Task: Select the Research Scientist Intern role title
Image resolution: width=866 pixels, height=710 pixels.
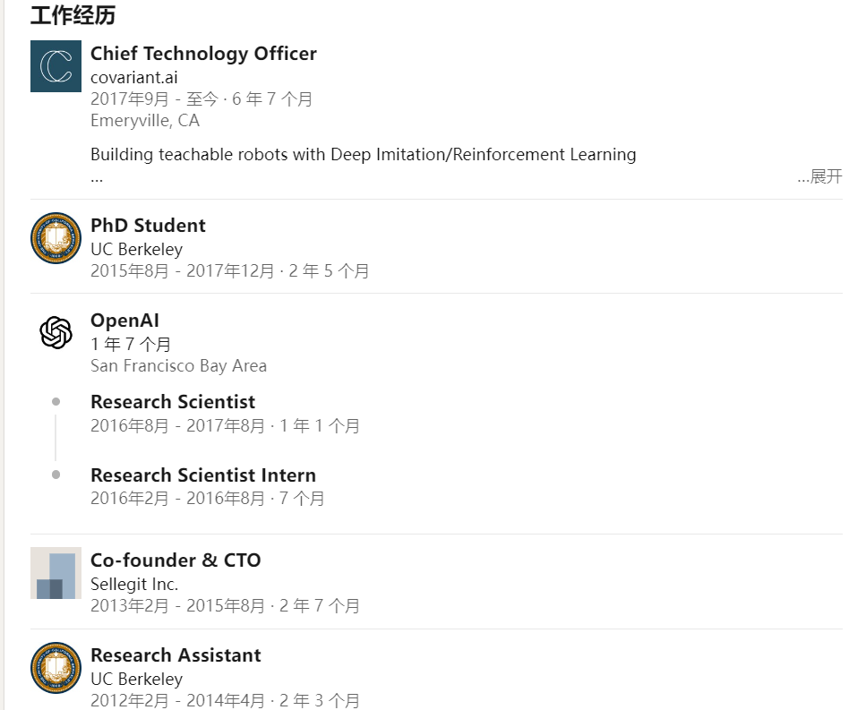Action: click(x=203, y=475)
